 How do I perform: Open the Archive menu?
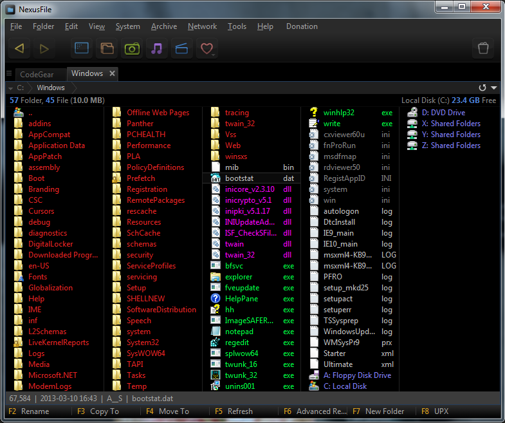tap(164, 26)
